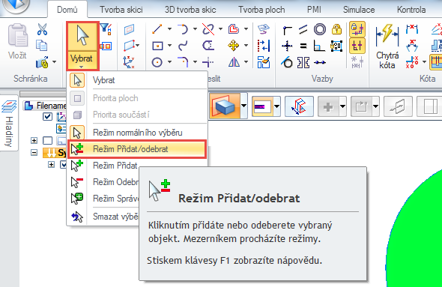Select the scissors cut icon

pyautogui.click(x=42, y=29)
